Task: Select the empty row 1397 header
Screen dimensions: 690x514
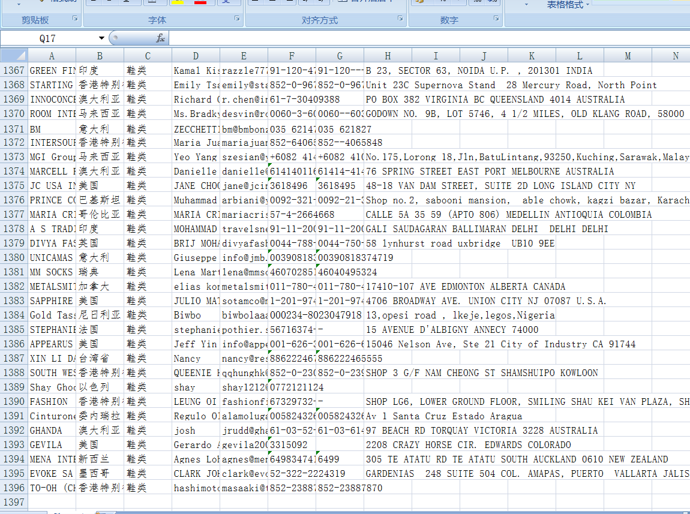Action: (14, 502)
